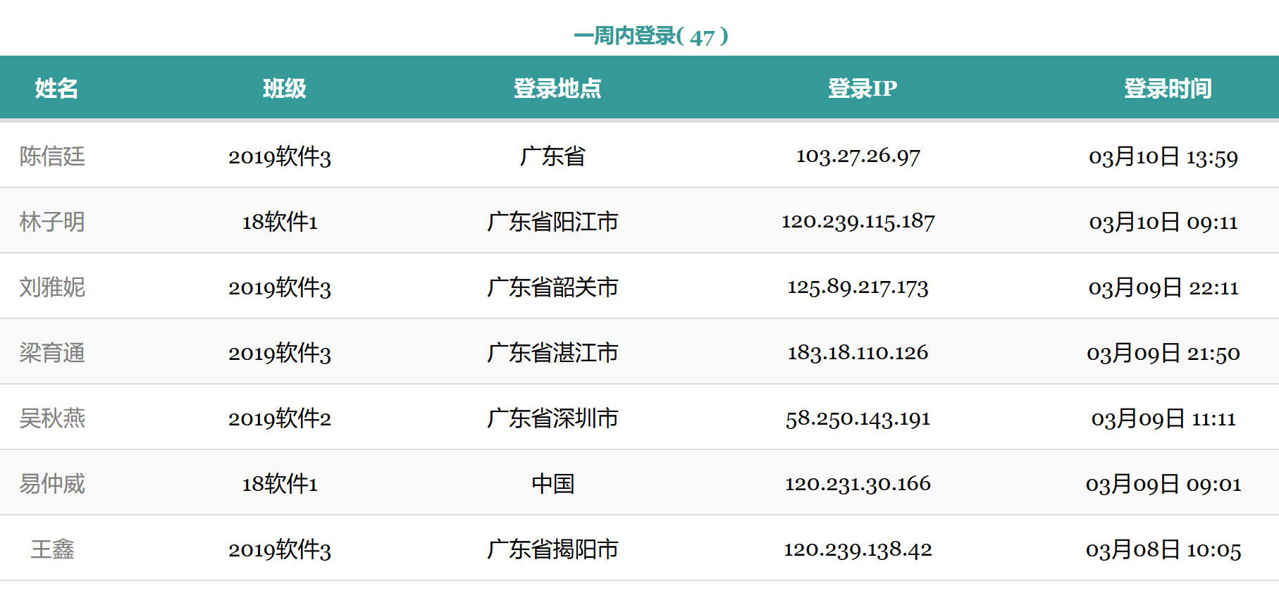The height and width of the screenshot is (598, 1279).
Task: Click the 一周内登录 (47) heading
Action: (x=650, y=36)
